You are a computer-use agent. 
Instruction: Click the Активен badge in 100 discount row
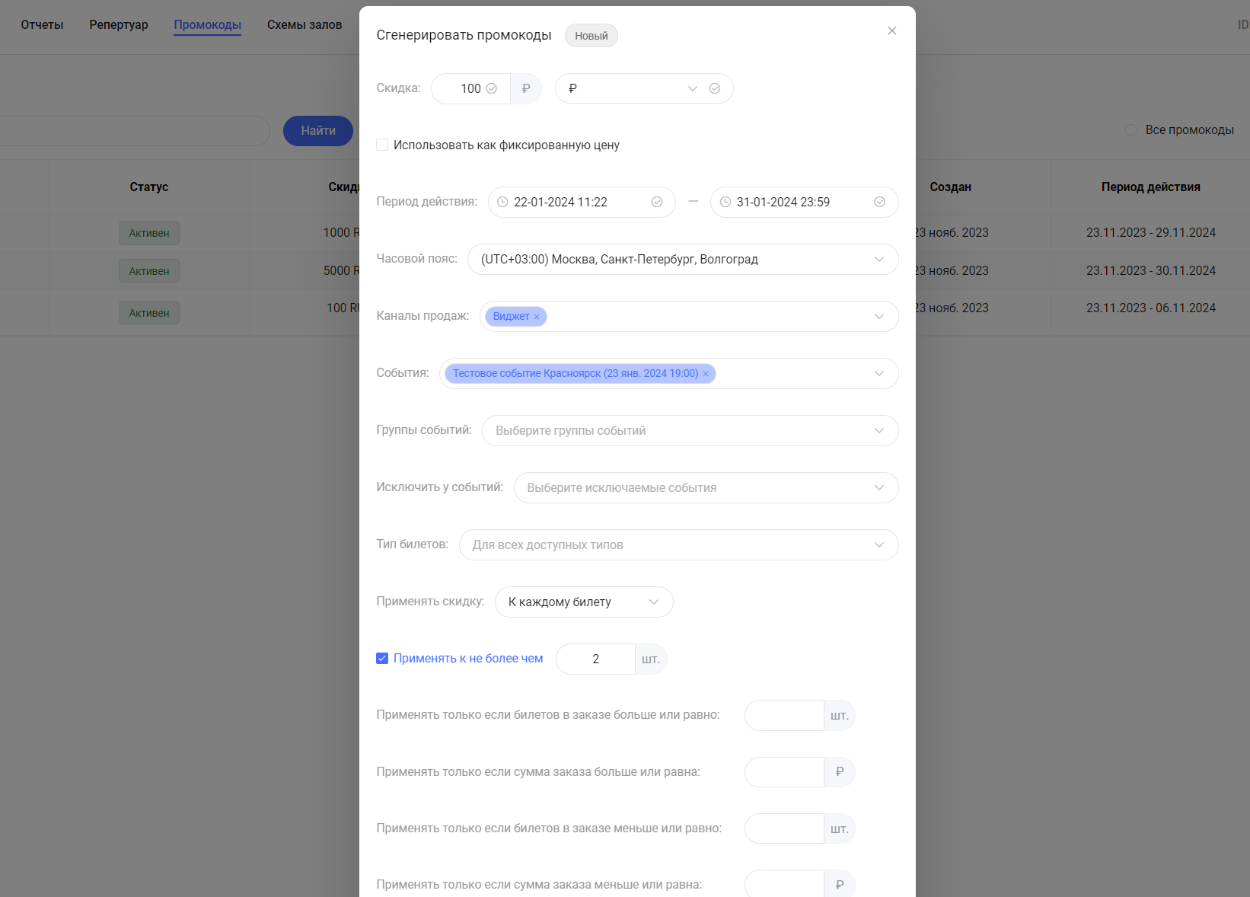[x=149, y=313]
